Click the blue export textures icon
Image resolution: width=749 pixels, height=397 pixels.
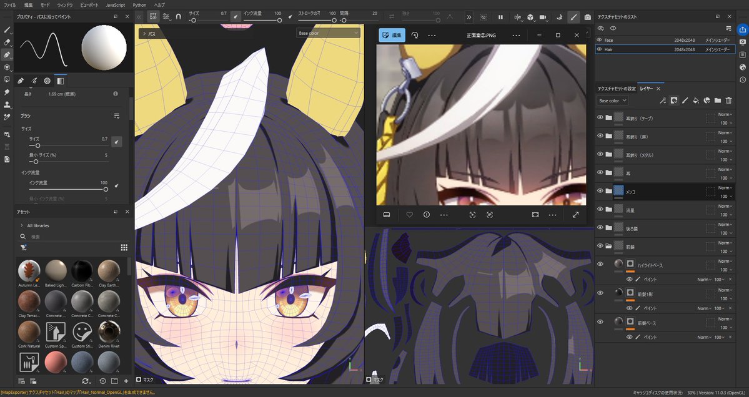pos(742,29)
